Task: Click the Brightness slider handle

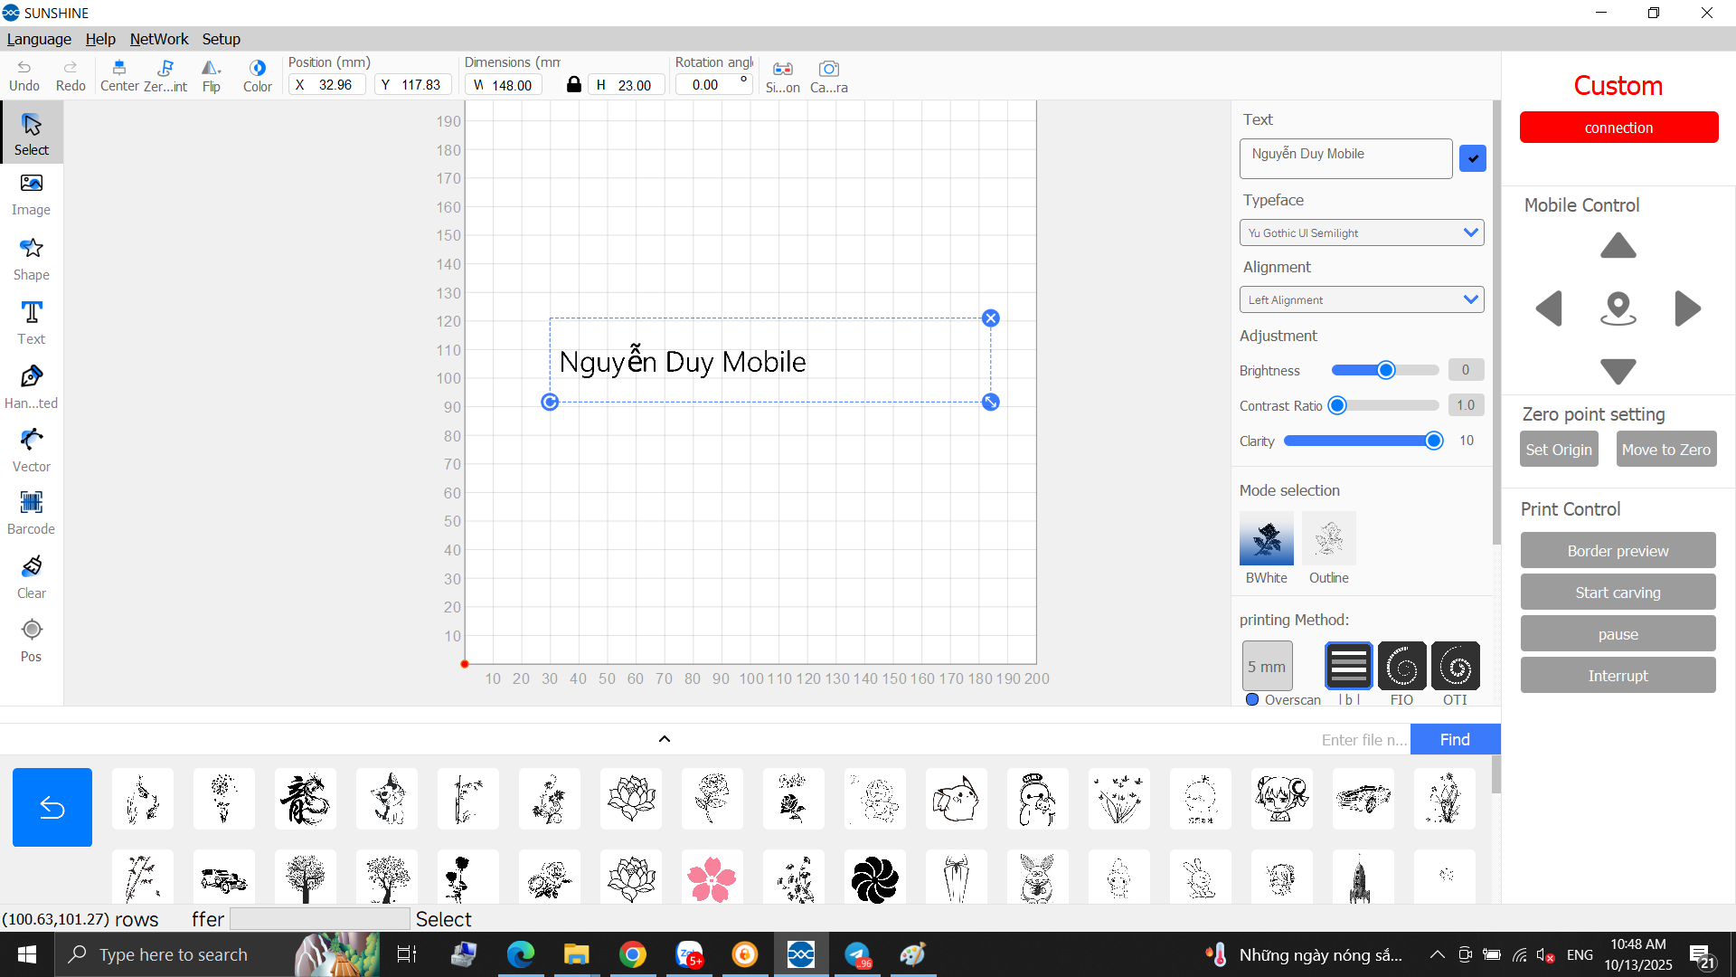Action: click(1385, 370)
